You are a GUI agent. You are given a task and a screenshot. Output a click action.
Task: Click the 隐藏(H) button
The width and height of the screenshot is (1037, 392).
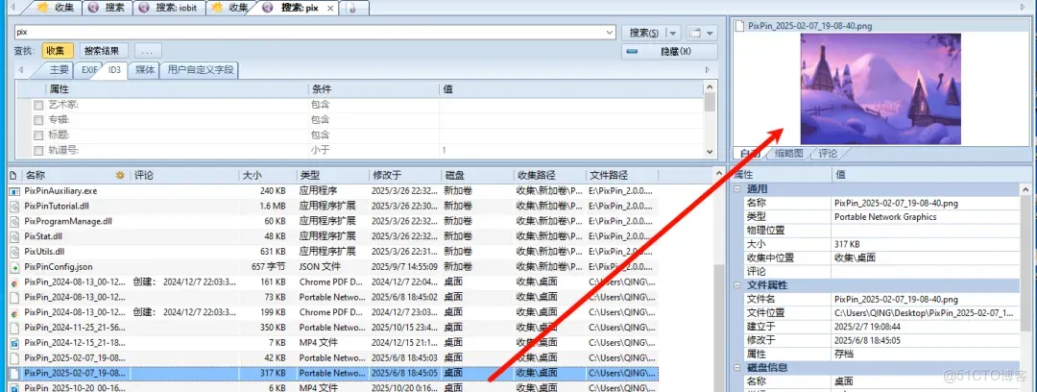point(669,52)
